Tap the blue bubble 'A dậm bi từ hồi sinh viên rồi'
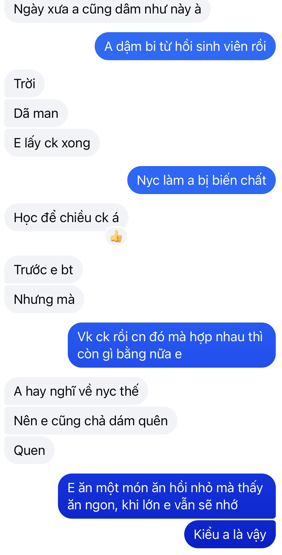The height and width of the screenshot is (555, 282). [185, 46]
